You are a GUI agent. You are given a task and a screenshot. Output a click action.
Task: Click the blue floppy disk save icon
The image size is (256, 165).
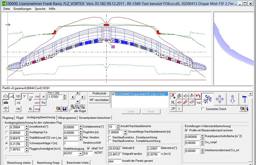coord(65,109)
